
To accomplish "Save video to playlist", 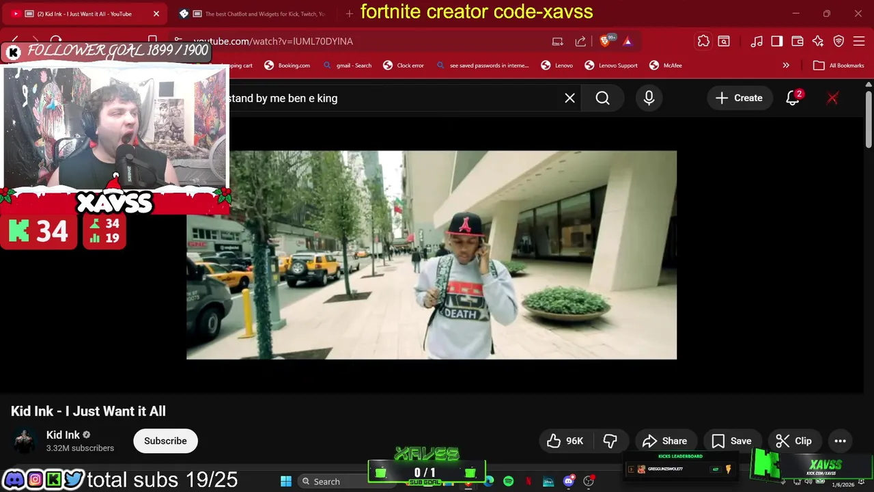I will [x=731, y=441].
